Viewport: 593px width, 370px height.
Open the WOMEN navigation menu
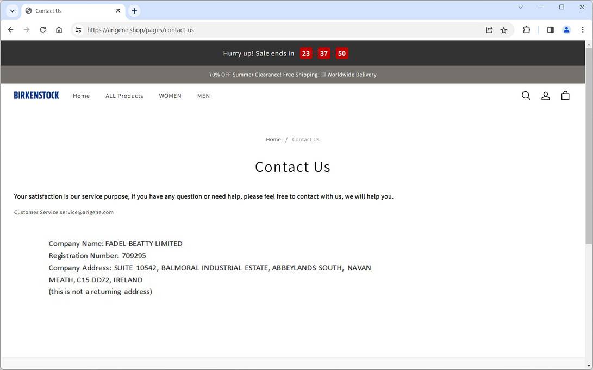[170, 96]
